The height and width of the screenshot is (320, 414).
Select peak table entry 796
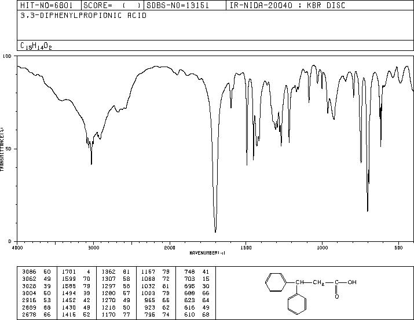pos(157,315)
